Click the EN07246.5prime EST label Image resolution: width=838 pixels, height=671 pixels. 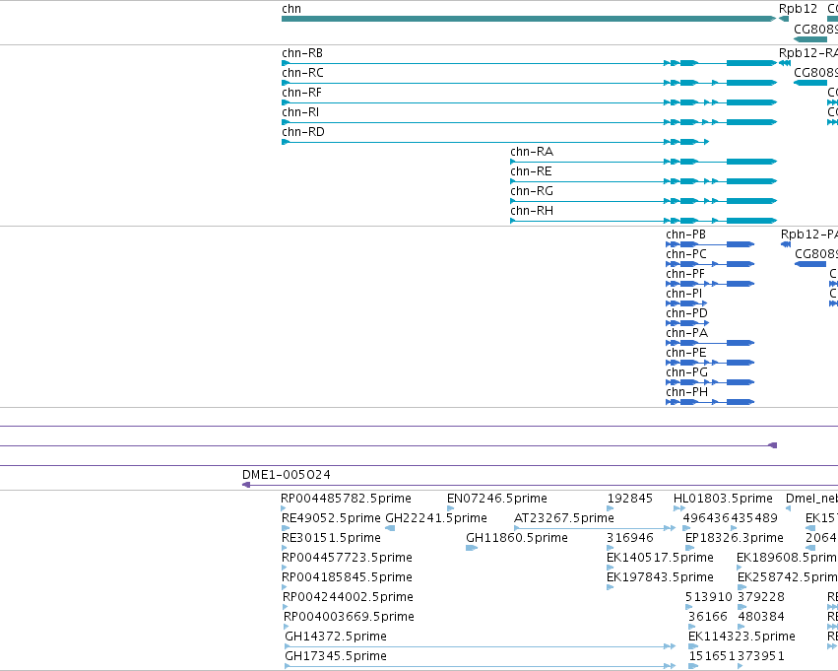[x=497, y=499]
